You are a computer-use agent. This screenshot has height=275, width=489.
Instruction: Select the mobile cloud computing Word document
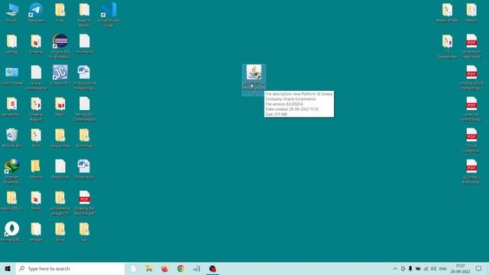[84, 77]
